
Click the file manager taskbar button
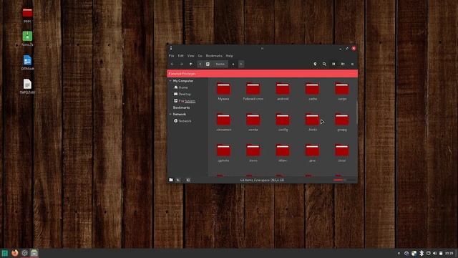tap(34, 253)
